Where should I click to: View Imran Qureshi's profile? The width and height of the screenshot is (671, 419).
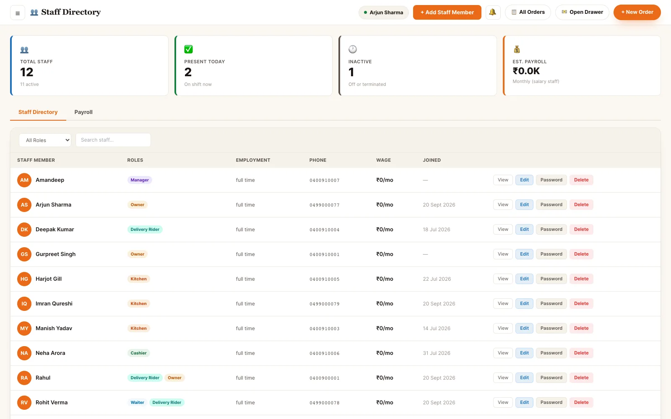(x=503, y=304)
